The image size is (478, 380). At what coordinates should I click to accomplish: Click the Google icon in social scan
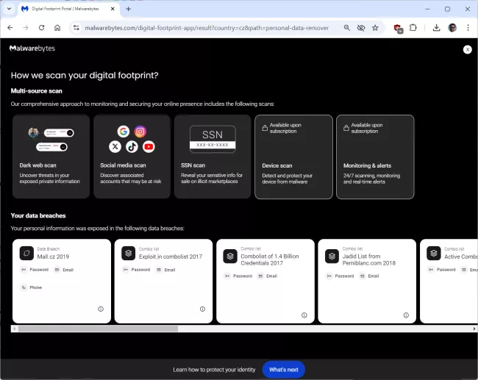coord(124,132)
